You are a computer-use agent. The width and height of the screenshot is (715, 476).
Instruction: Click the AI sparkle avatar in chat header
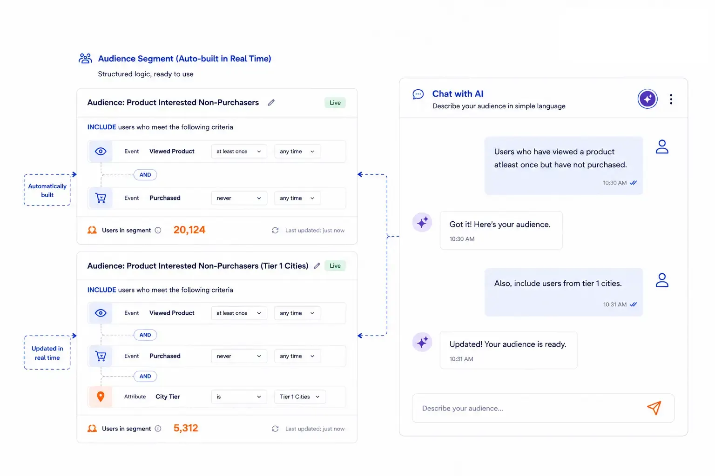(648, 99)
